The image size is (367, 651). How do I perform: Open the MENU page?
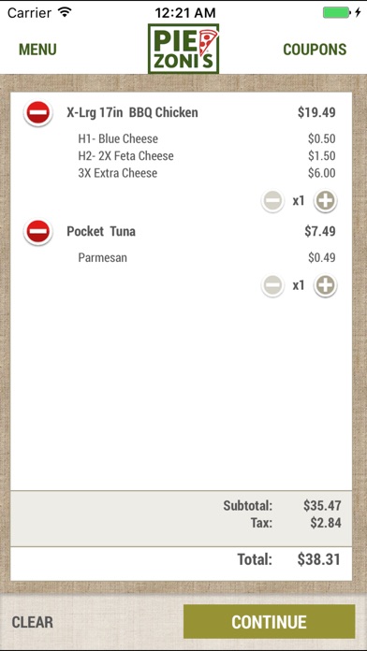pyautogui.click(x=37, y=50)
